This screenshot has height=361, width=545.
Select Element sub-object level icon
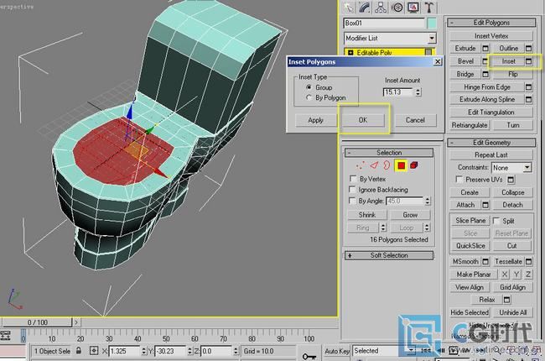[x=413, y=165]
